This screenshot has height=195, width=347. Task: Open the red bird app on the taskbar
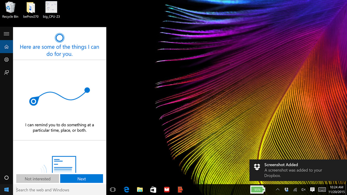click(180, 190)
